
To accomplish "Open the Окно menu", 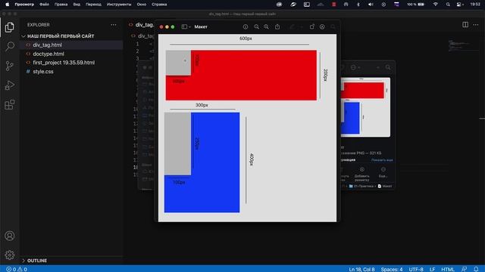I will click(x=142, y=5).
